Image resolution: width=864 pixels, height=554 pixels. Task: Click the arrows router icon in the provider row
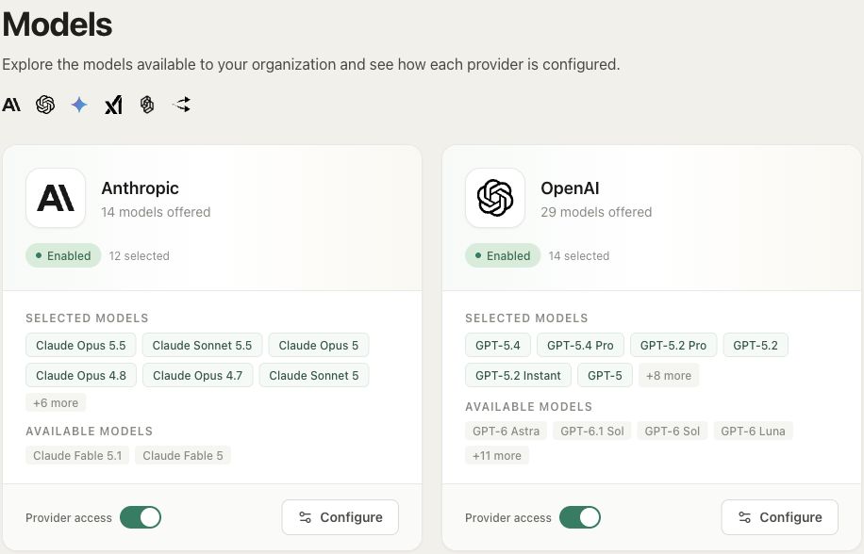[182, 104]
